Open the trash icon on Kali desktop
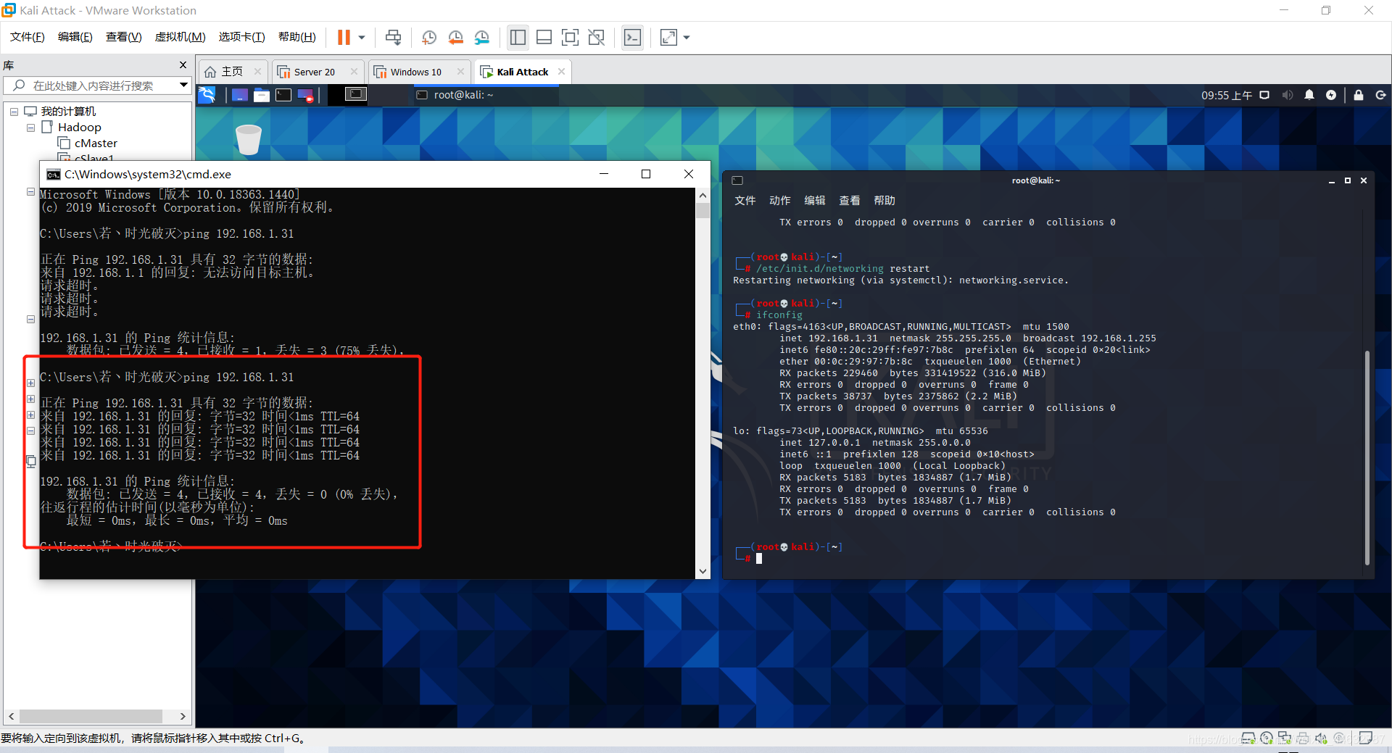1392x753 pixels. (248, 139)
